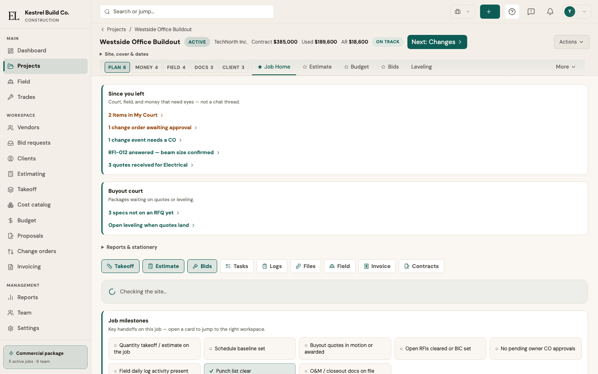The image size is (598, 374).
Task: Click the Takeoff layers icon
Action: [11, 189]
